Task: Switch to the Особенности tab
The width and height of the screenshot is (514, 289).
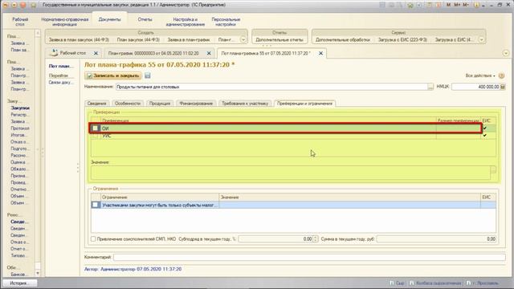Action: coord(127,104)
